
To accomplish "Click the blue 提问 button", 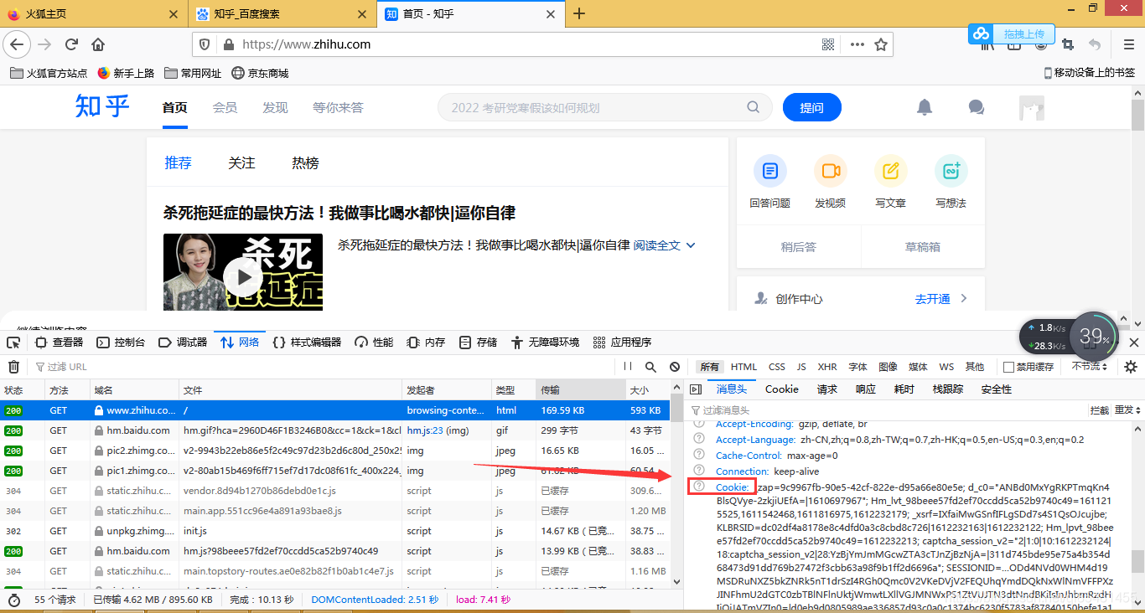I will (x=811, y=107).
